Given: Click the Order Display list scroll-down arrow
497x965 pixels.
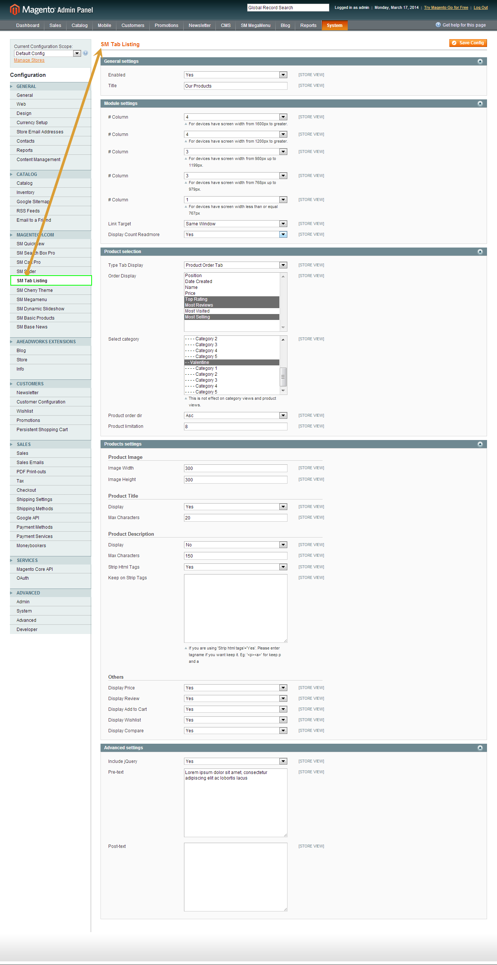Looking at the screenshot, I should point(283,328).
